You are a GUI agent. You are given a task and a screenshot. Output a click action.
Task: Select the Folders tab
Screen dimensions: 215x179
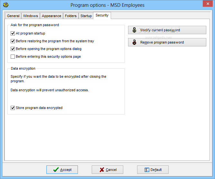[71, 16]
